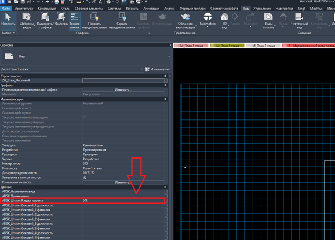Viewport: 335px width, 240px height.
Task: Click Redo arrow in quick access toolbar
Action: (x=47, y=2)
